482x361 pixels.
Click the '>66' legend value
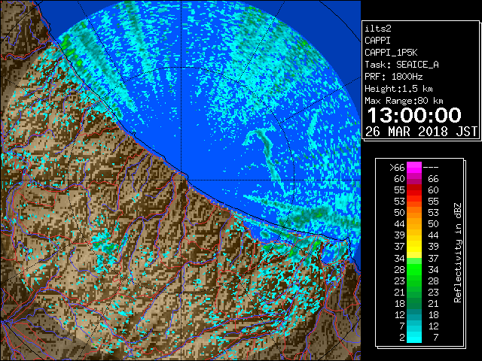pos(397,168)
